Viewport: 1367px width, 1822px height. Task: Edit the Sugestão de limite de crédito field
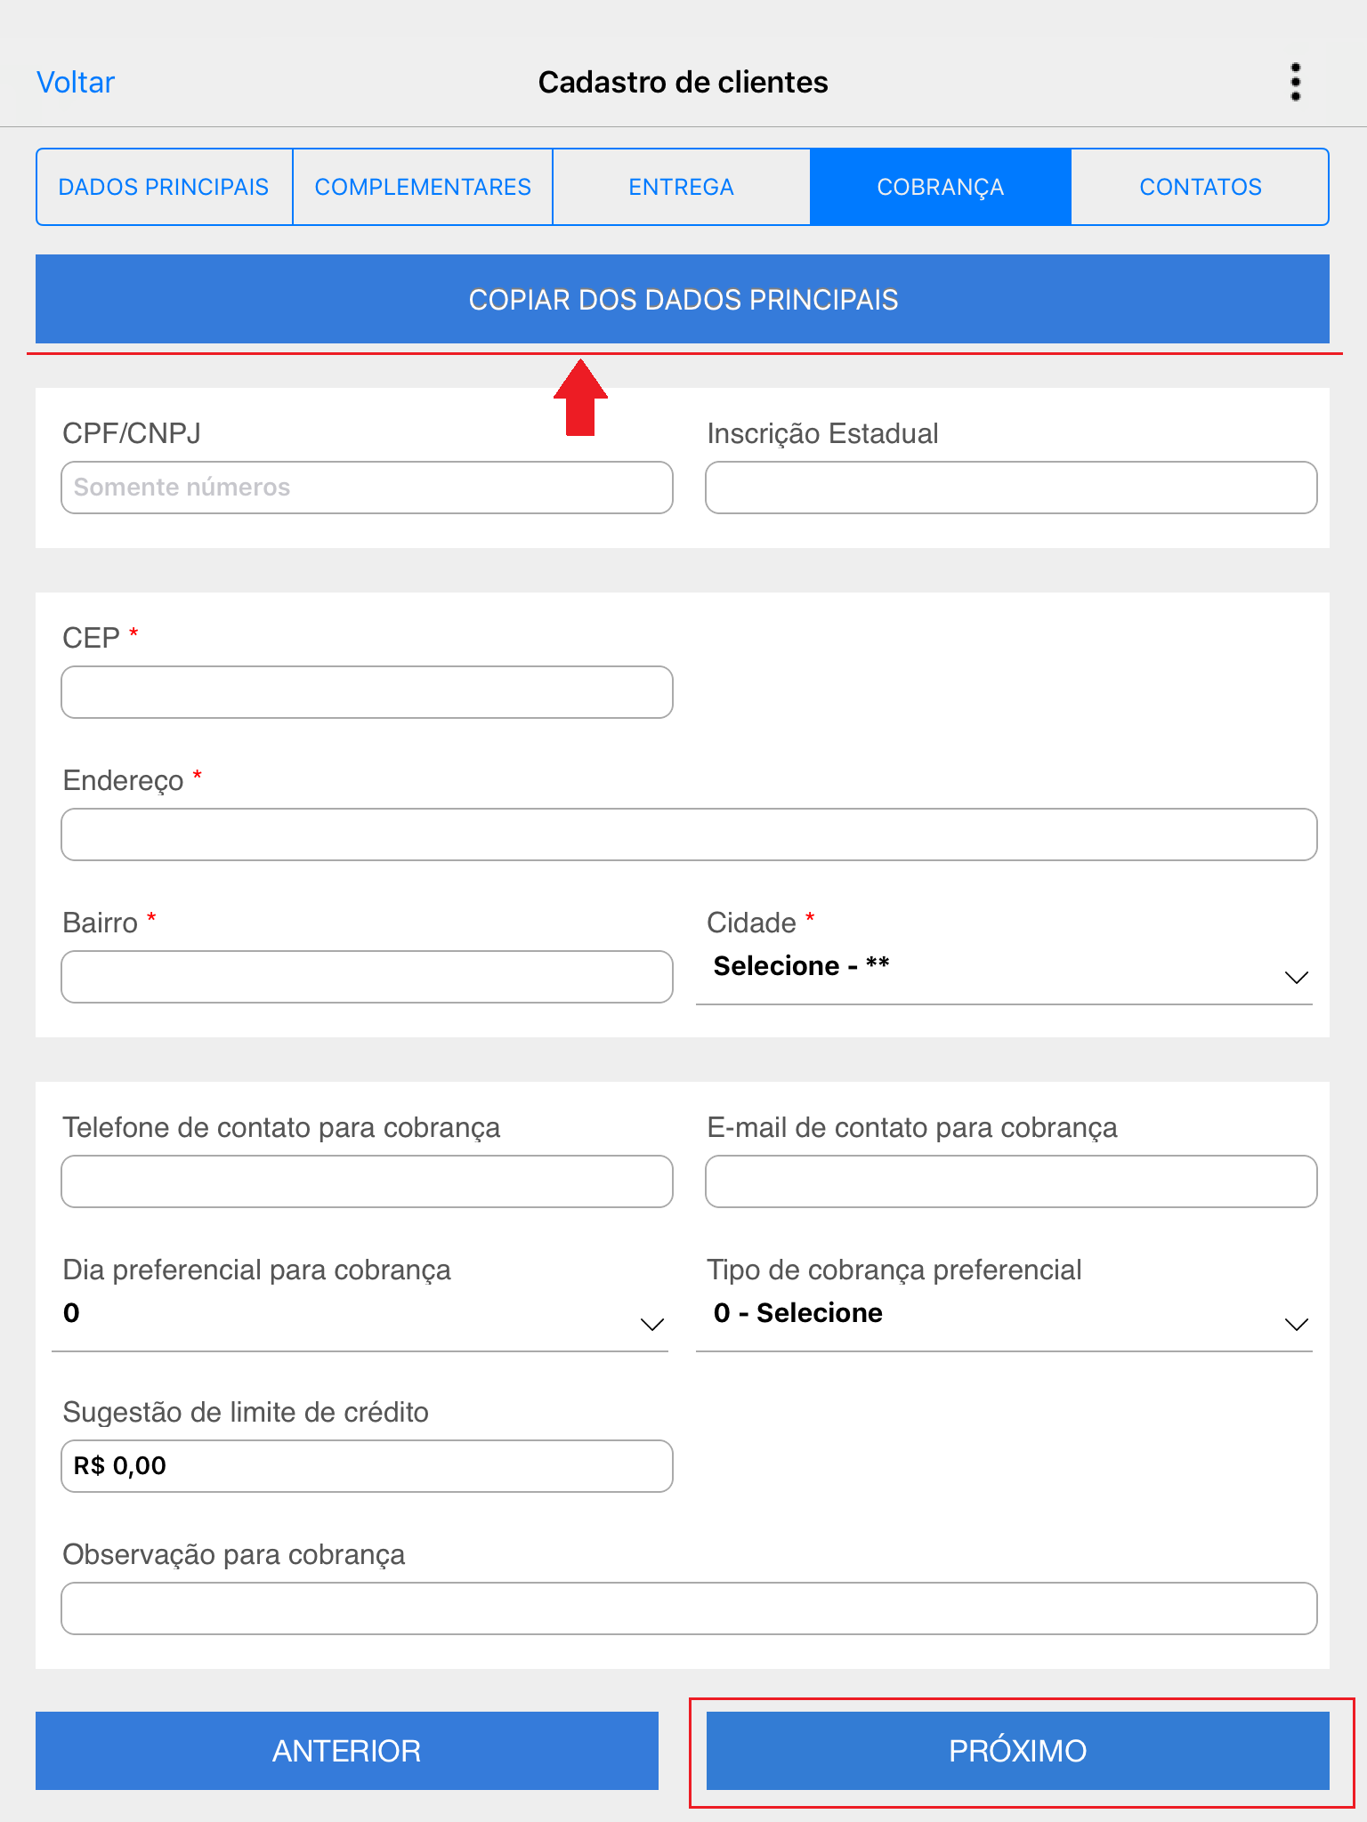click(x=367, y=1466)
